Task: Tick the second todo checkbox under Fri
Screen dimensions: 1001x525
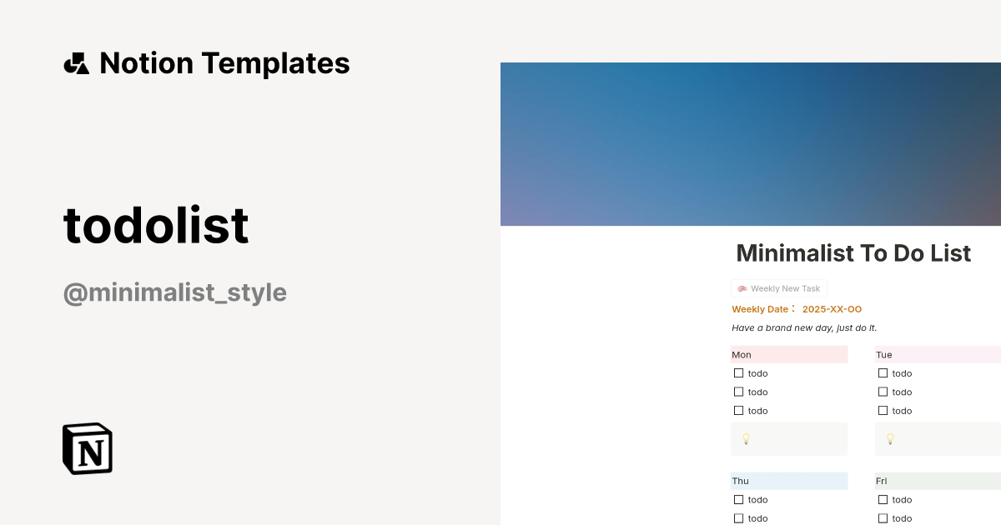Action: coord(883,517)
